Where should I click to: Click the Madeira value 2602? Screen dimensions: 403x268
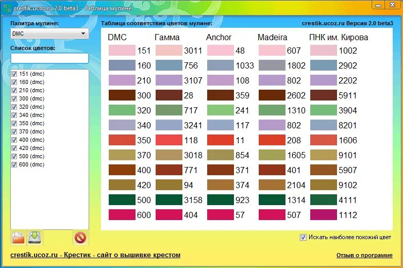[x=296, y=95]
